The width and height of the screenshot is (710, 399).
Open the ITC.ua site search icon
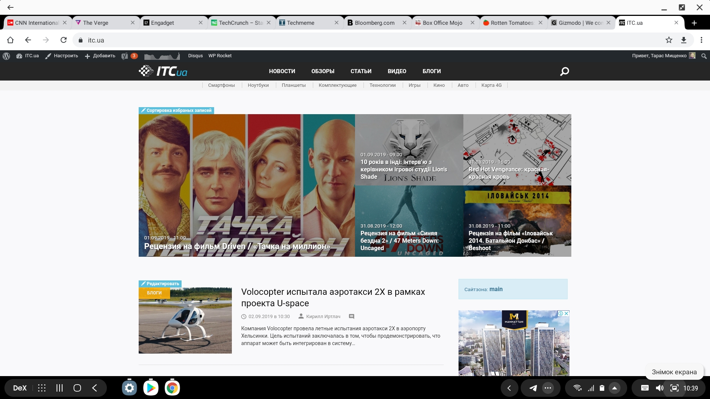(564, 71)
